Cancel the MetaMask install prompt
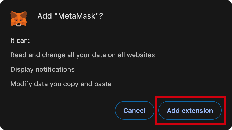This screenshot has height=130, width=232. coord(134,111)
